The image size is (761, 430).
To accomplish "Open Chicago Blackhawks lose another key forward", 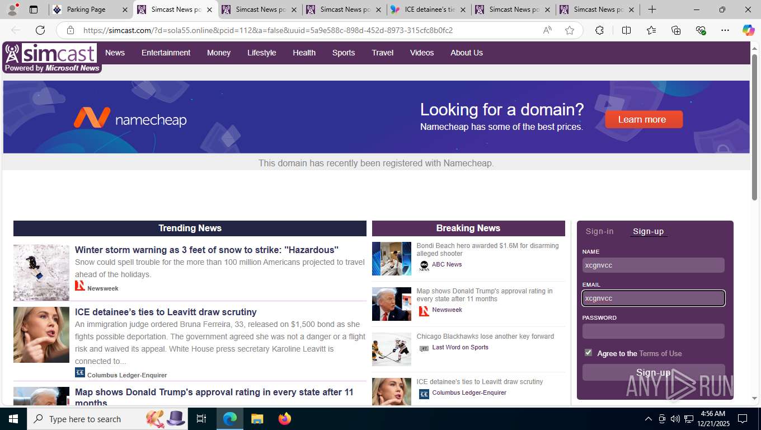I will tap(485, 336).
